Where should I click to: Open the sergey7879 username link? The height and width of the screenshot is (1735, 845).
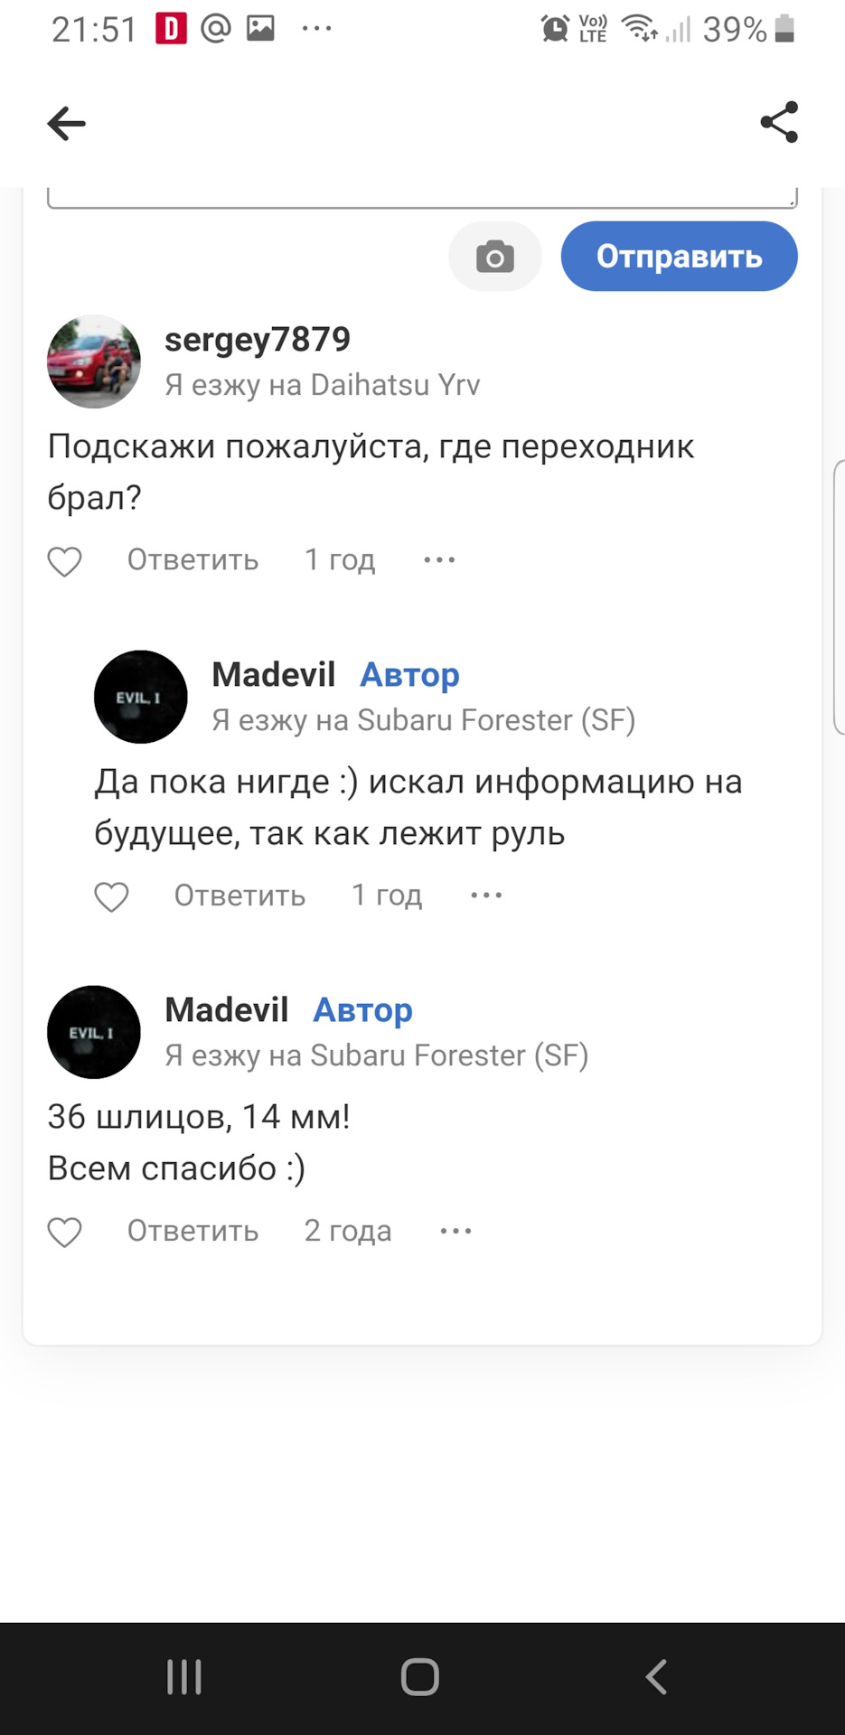click(x=258, y=340)
